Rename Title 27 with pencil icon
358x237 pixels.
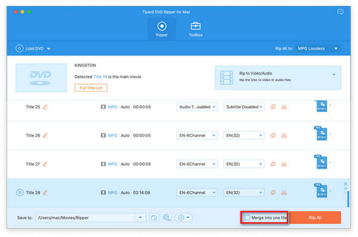pos(45,164)
